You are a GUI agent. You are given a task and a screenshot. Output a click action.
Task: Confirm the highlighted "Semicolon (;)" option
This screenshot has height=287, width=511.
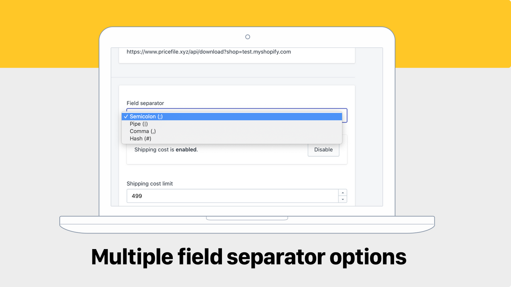coord(145,116)
